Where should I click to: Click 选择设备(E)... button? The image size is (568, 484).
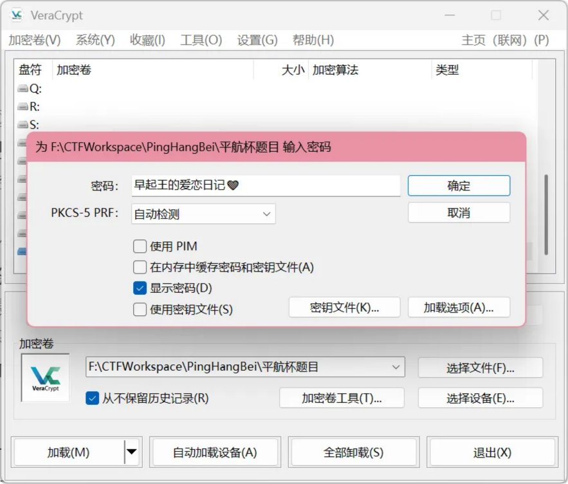coord(481,398)
